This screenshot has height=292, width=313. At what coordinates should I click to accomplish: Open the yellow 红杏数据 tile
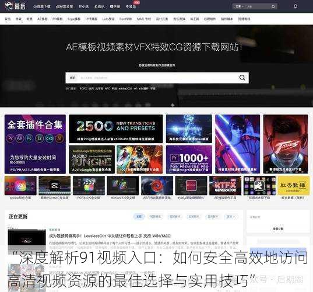tap(293, 186)
